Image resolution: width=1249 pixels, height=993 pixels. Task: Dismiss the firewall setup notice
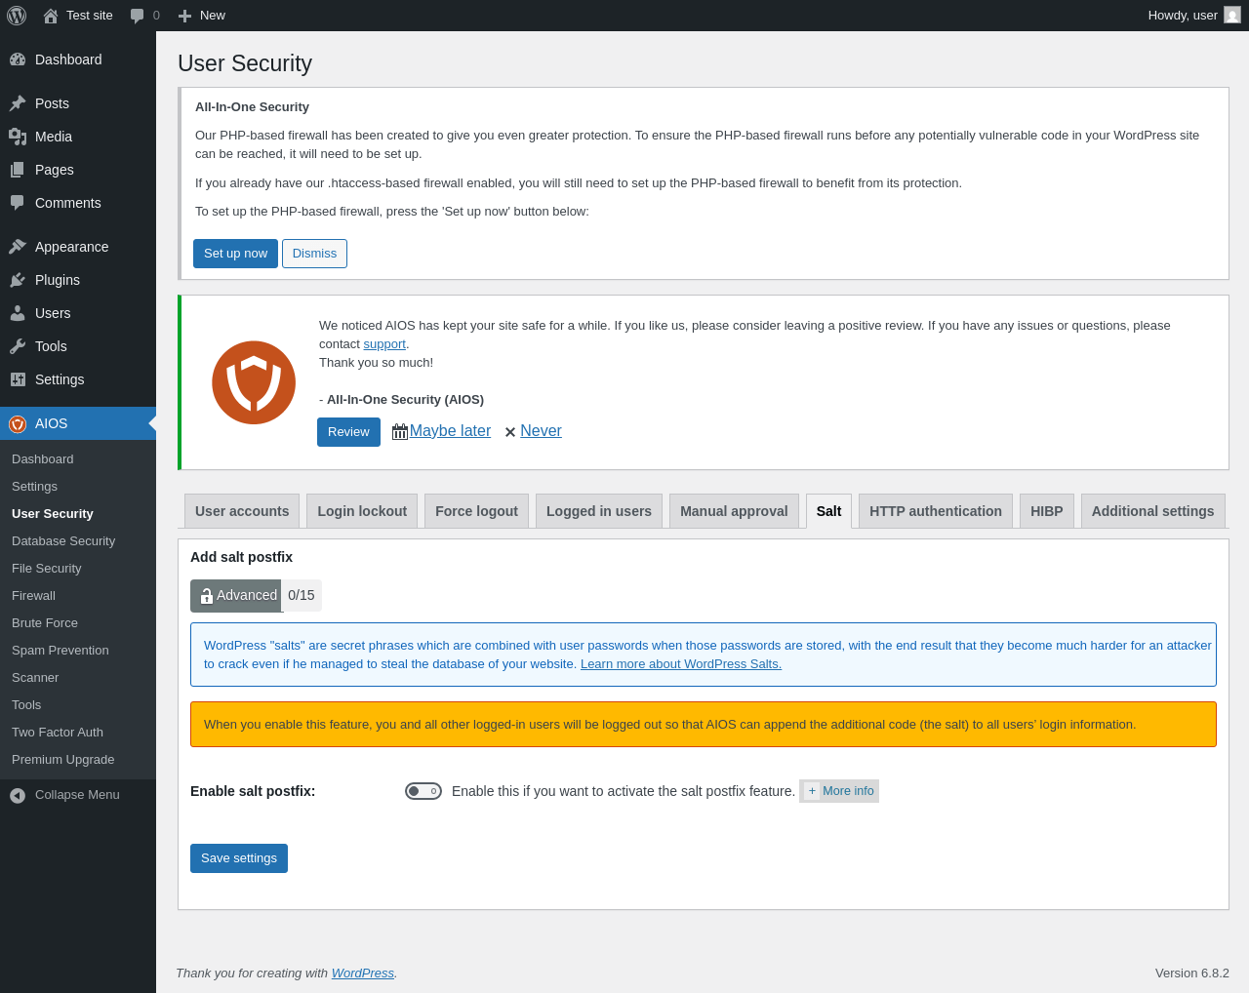(x=314, y=254)
